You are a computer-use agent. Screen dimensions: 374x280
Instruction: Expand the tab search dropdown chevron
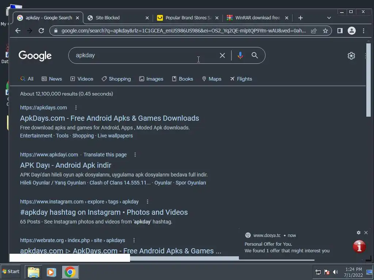(329, 18)
